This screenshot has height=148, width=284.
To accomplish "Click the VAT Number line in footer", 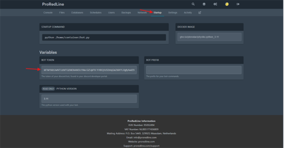I will click(141, 129).
